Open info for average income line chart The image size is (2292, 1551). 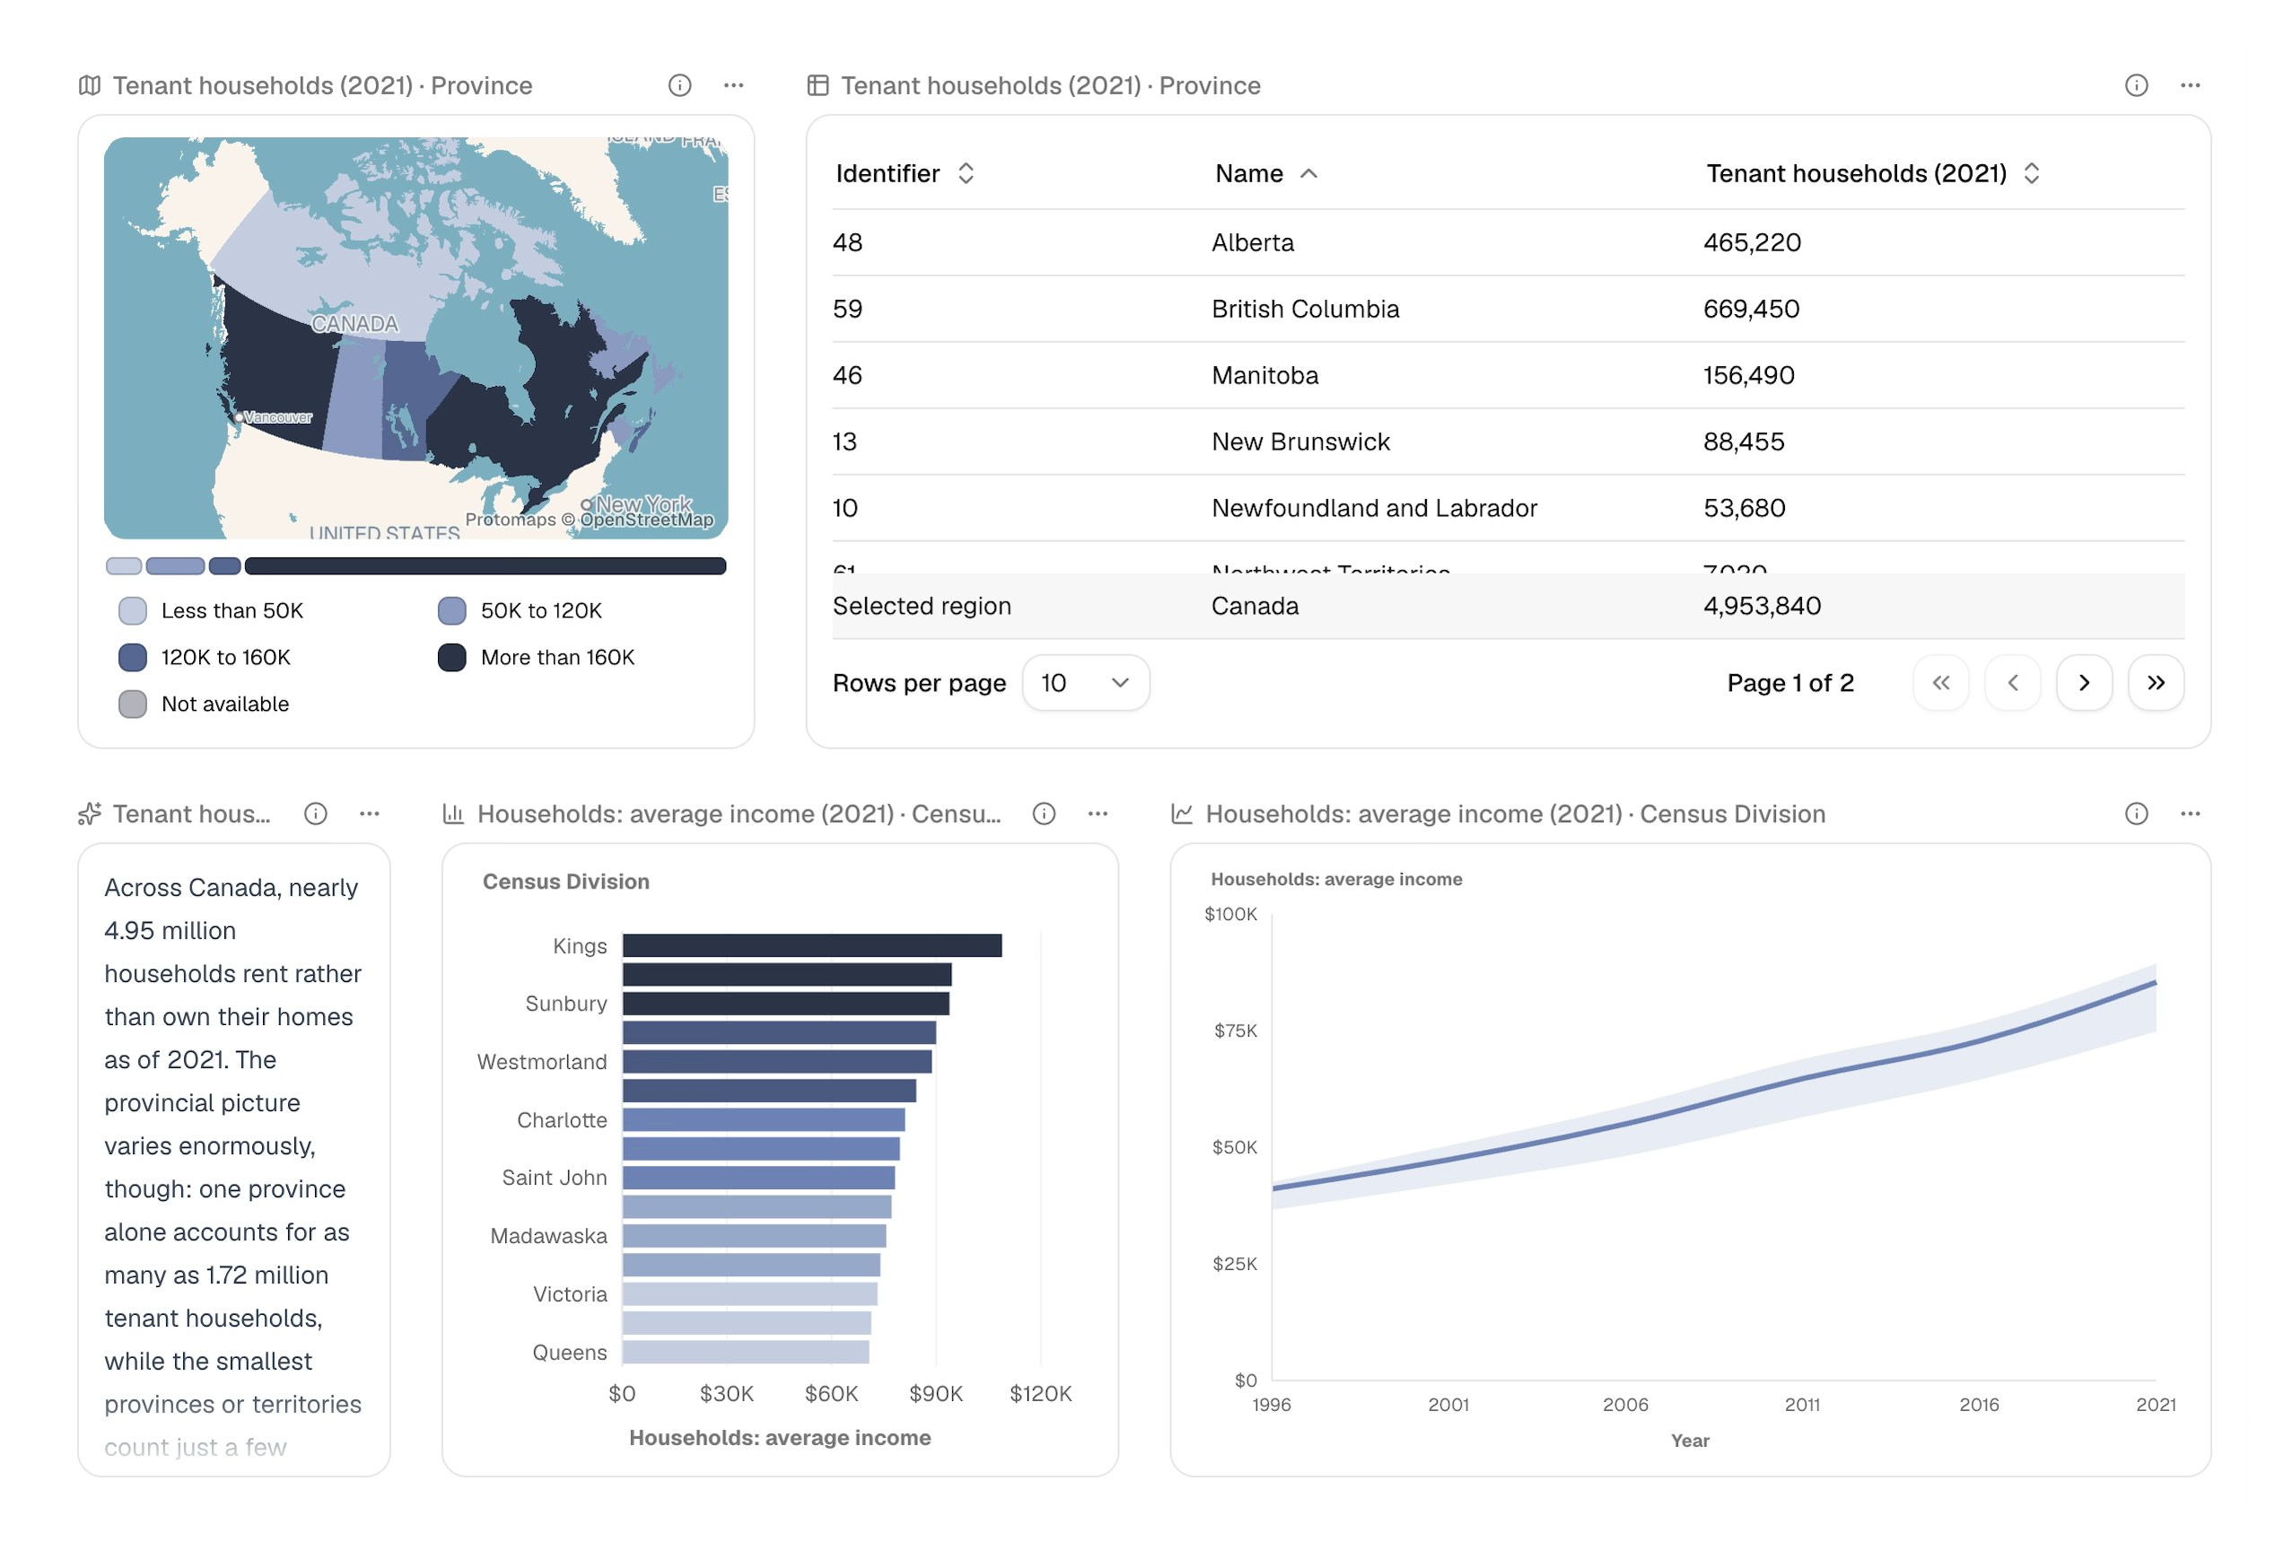(2136, 814)
